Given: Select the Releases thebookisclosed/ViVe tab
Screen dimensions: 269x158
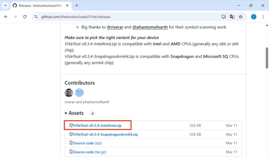Looking at the screenshot, I should click(40, 6).
